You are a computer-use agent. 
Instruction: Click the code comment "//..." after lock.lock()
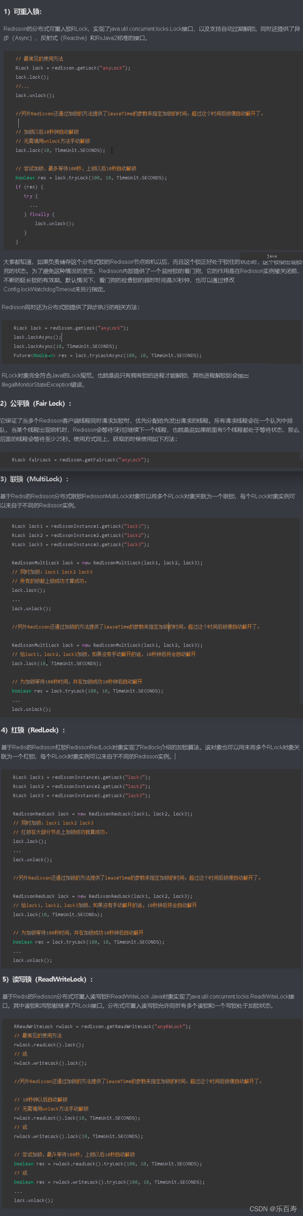tap(22, 86)
